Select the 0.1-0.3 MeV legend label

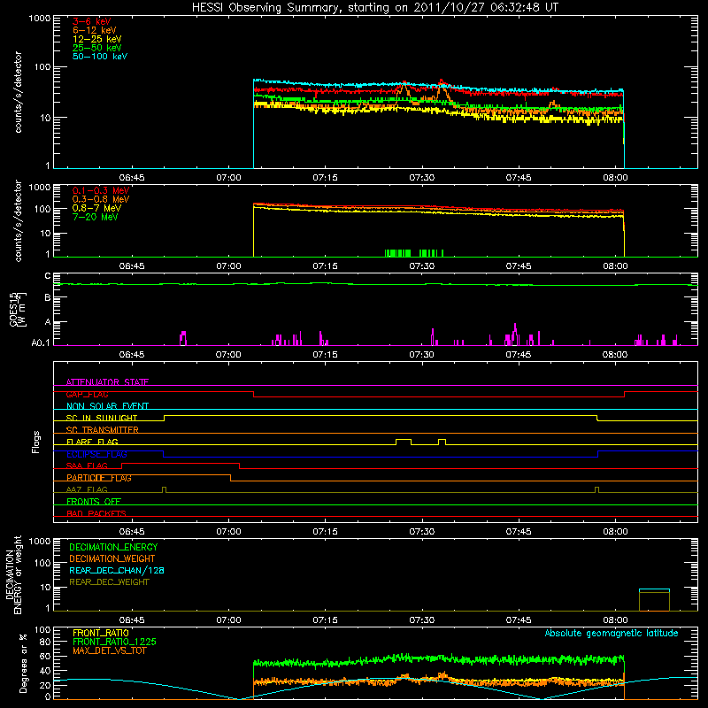(x=101, y=190)
